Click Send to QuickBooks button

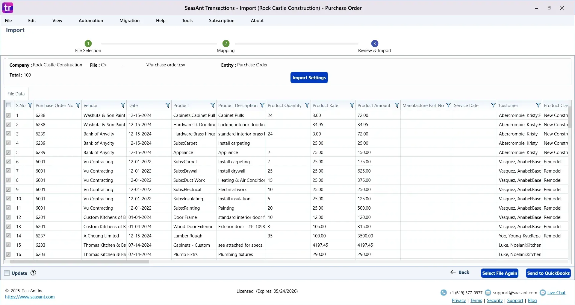[x=548, y=273]
